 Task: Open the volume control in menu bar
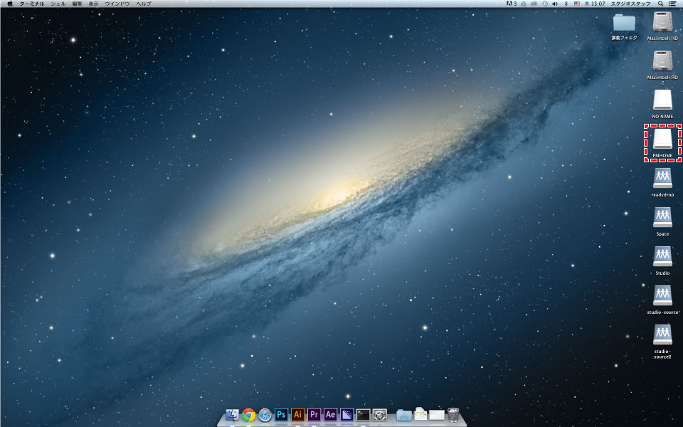pos(554,4)
